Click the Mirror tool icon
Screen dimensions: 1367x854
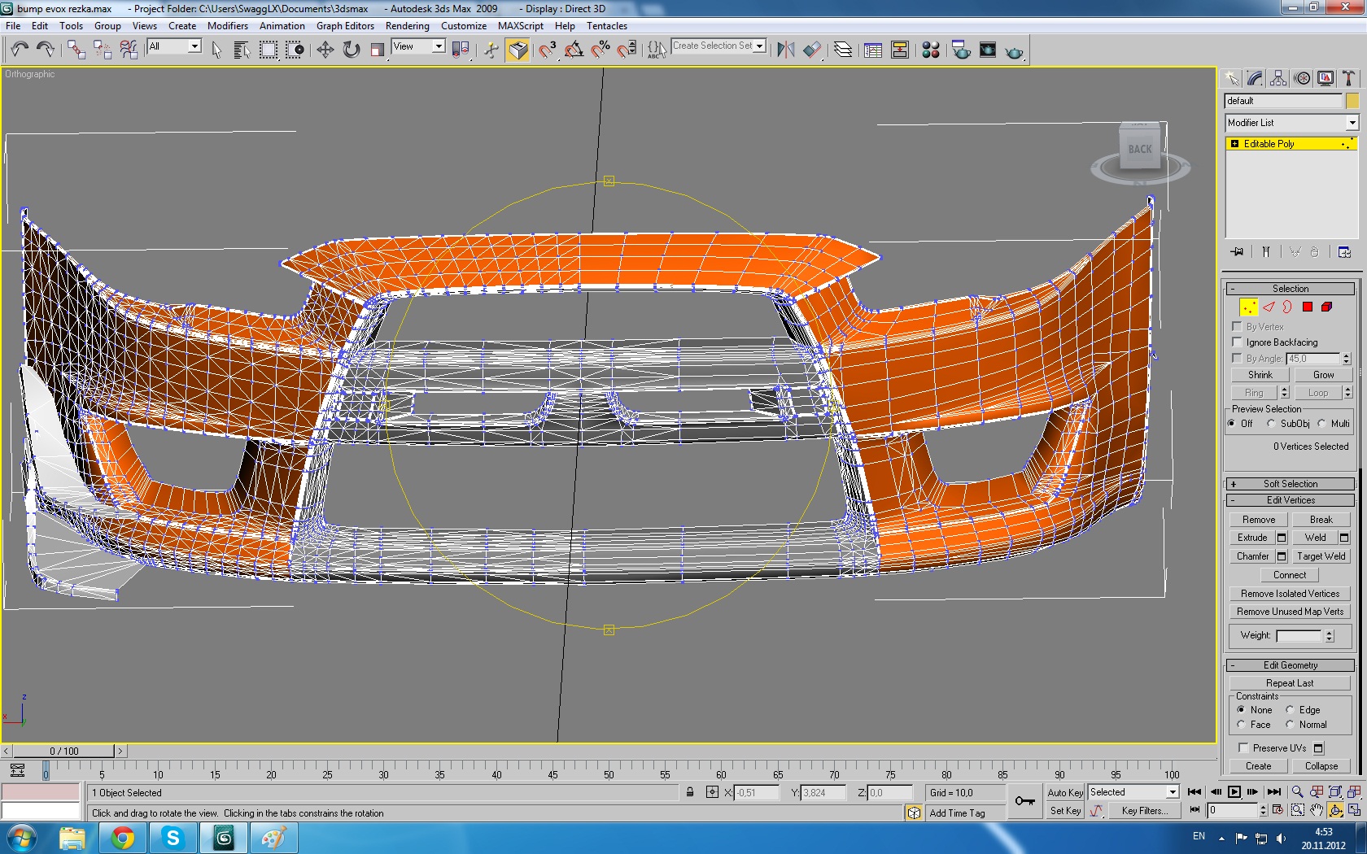[785, 50]
